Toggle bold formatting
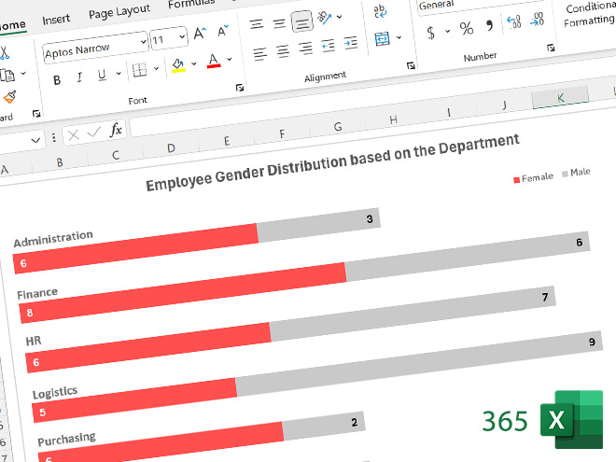The width and height of the screenshot is (616, 462). 57,79
